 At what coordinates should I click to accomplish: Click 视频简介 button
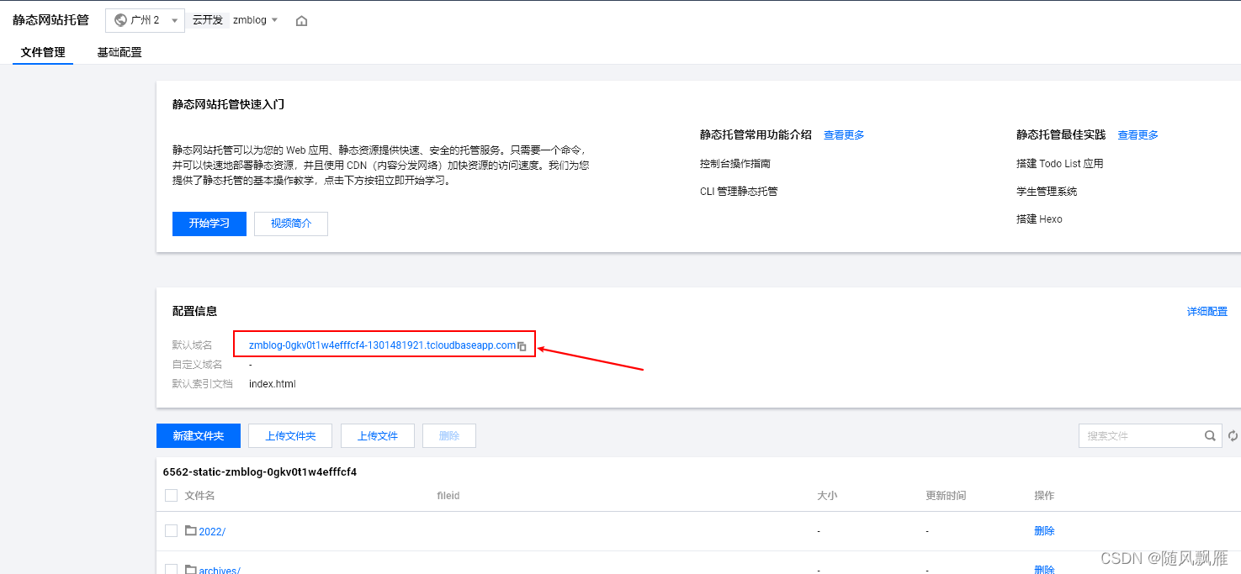point(290,224)
